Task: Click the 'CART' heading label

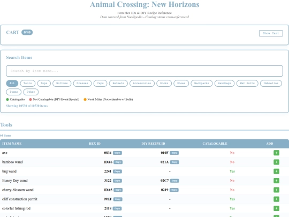Action: pyautogui.click(x=12, y=32)
